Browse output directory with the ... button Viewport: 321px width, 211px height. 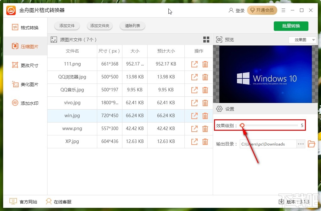tap(301, 144)
